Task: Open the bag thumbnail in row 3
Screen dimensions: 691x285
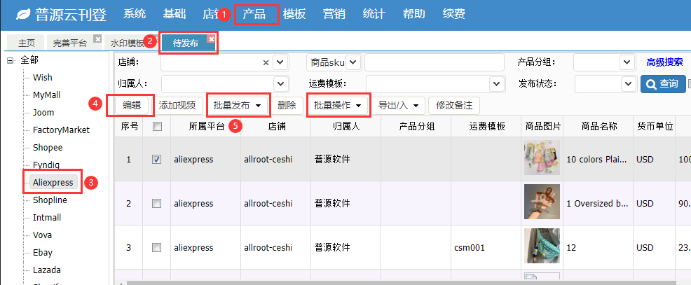Action: tap(542, 246)
